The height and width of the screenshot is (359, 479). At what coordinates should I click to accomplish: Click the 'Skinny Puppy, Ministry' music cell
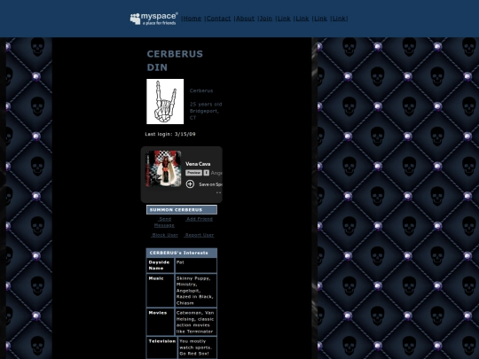point(196,291)
